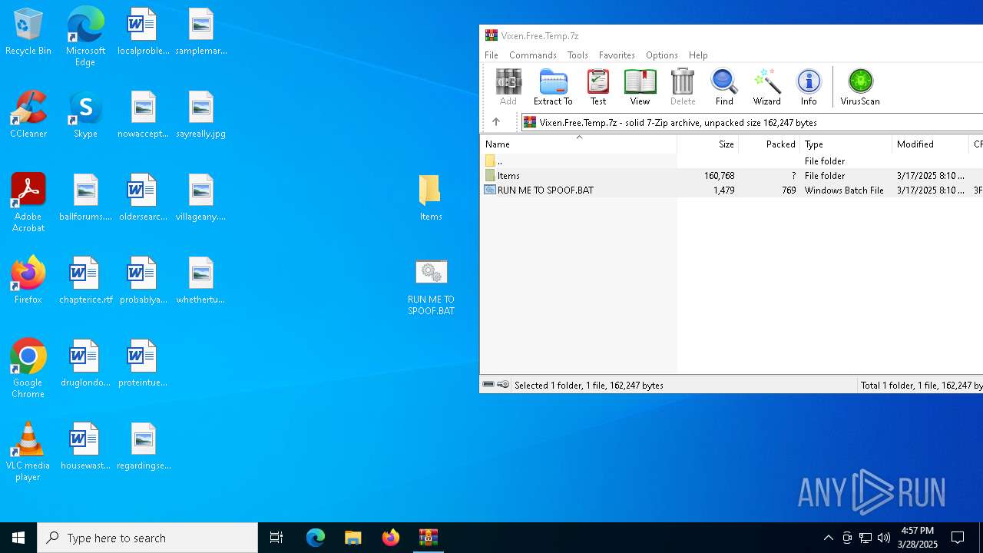Select regardingse... image file on desktop
The width and height of the screenshot is (983, 553).
click(x=143, y=447)
